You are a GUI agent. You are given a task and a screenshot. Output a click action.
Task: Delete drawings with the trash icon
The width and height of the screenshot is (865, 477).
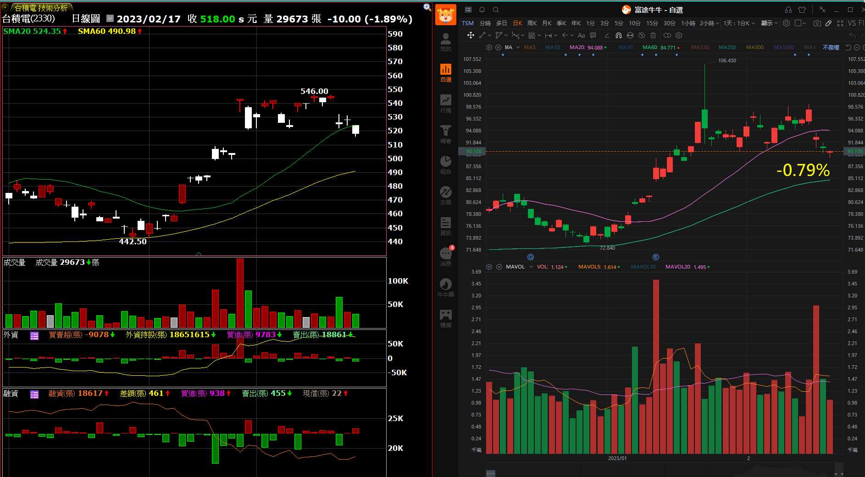pos(653,35)
